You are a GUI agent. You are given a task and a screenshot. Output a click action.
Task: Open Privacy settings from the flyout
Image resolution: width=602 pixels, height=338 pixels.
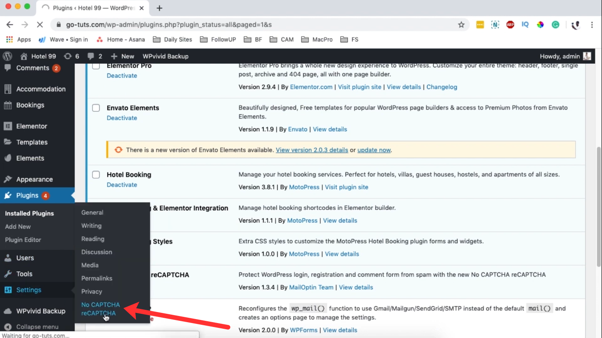coord(92,292)
